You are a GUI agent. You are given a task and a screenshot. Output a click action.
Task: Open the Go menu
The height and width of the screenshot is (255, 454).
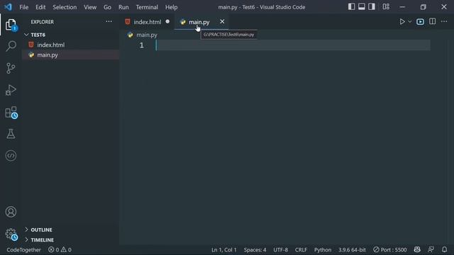[107, 7]
